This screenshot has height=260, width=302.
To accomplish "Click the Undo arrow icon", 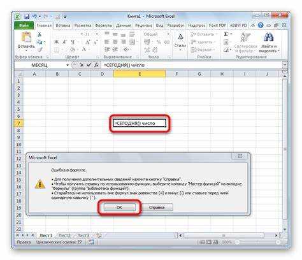I will (x=34, y=17).
